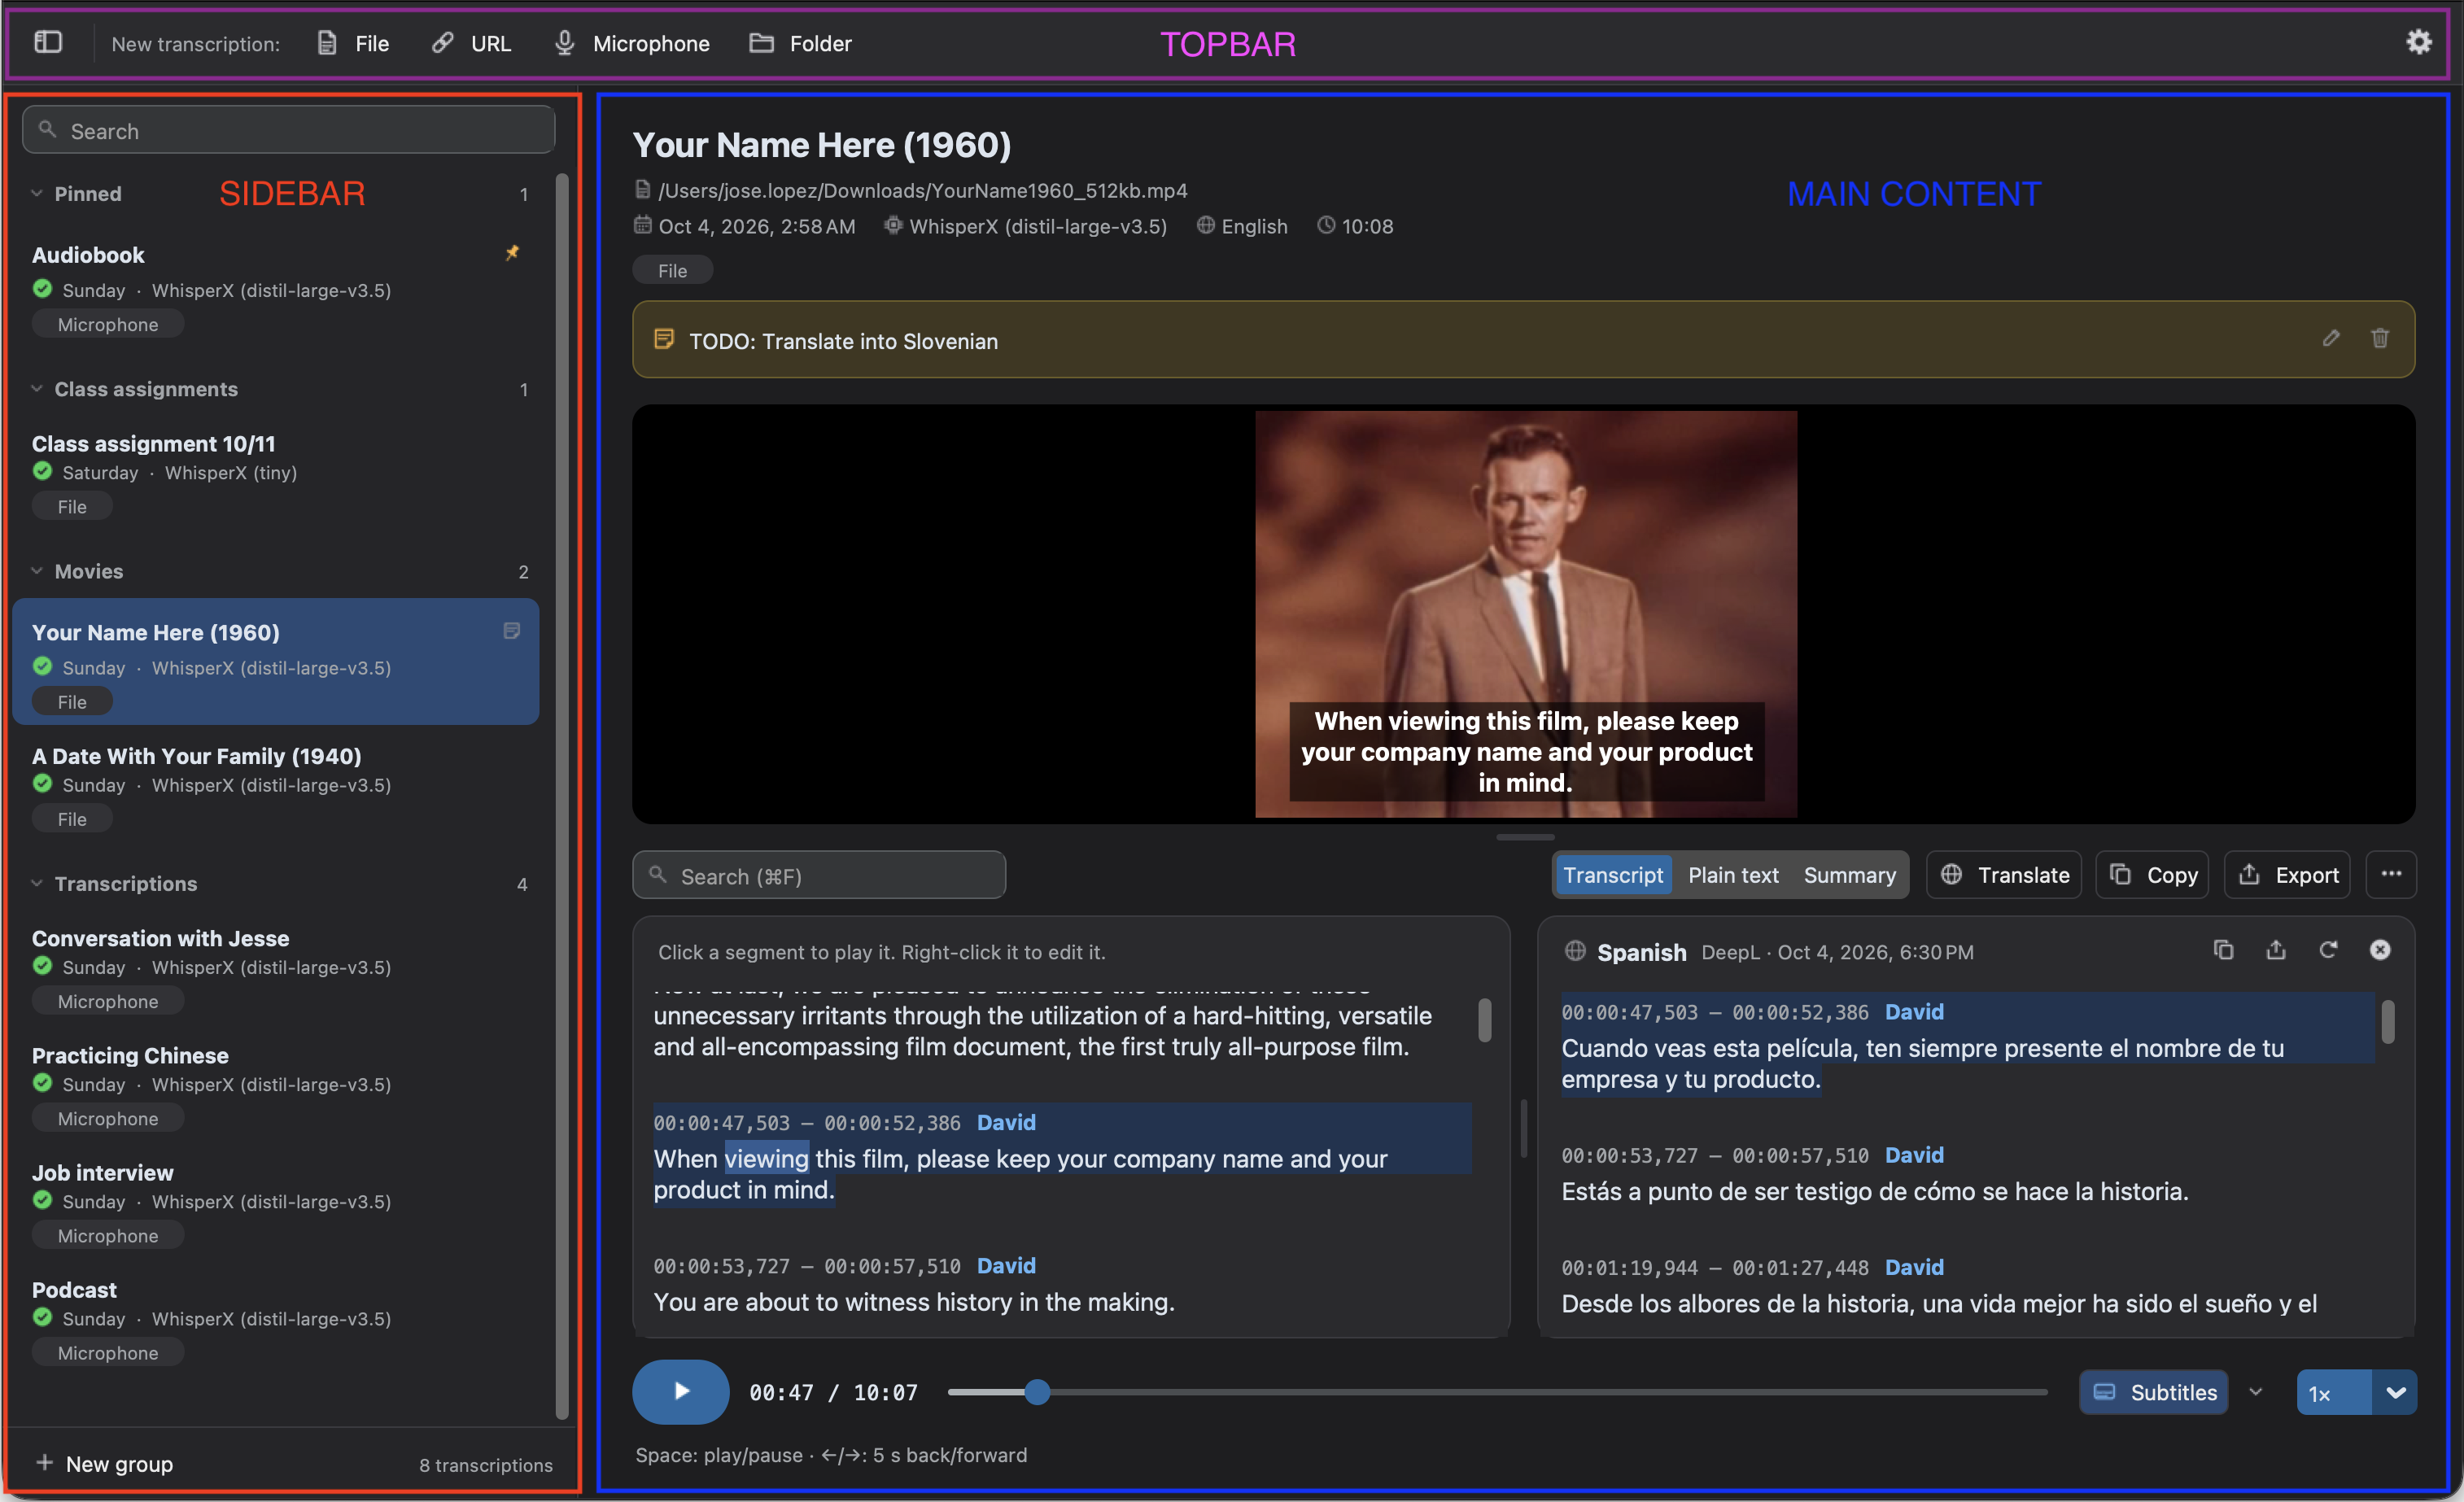Click the sidebar Search field
The height and width of the screenshot is (1502, 2464).
pyautogui.click(x=288, y=130)
